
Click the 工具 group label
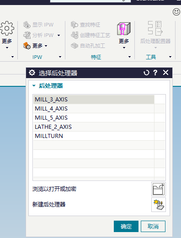[x=151, y=57]
